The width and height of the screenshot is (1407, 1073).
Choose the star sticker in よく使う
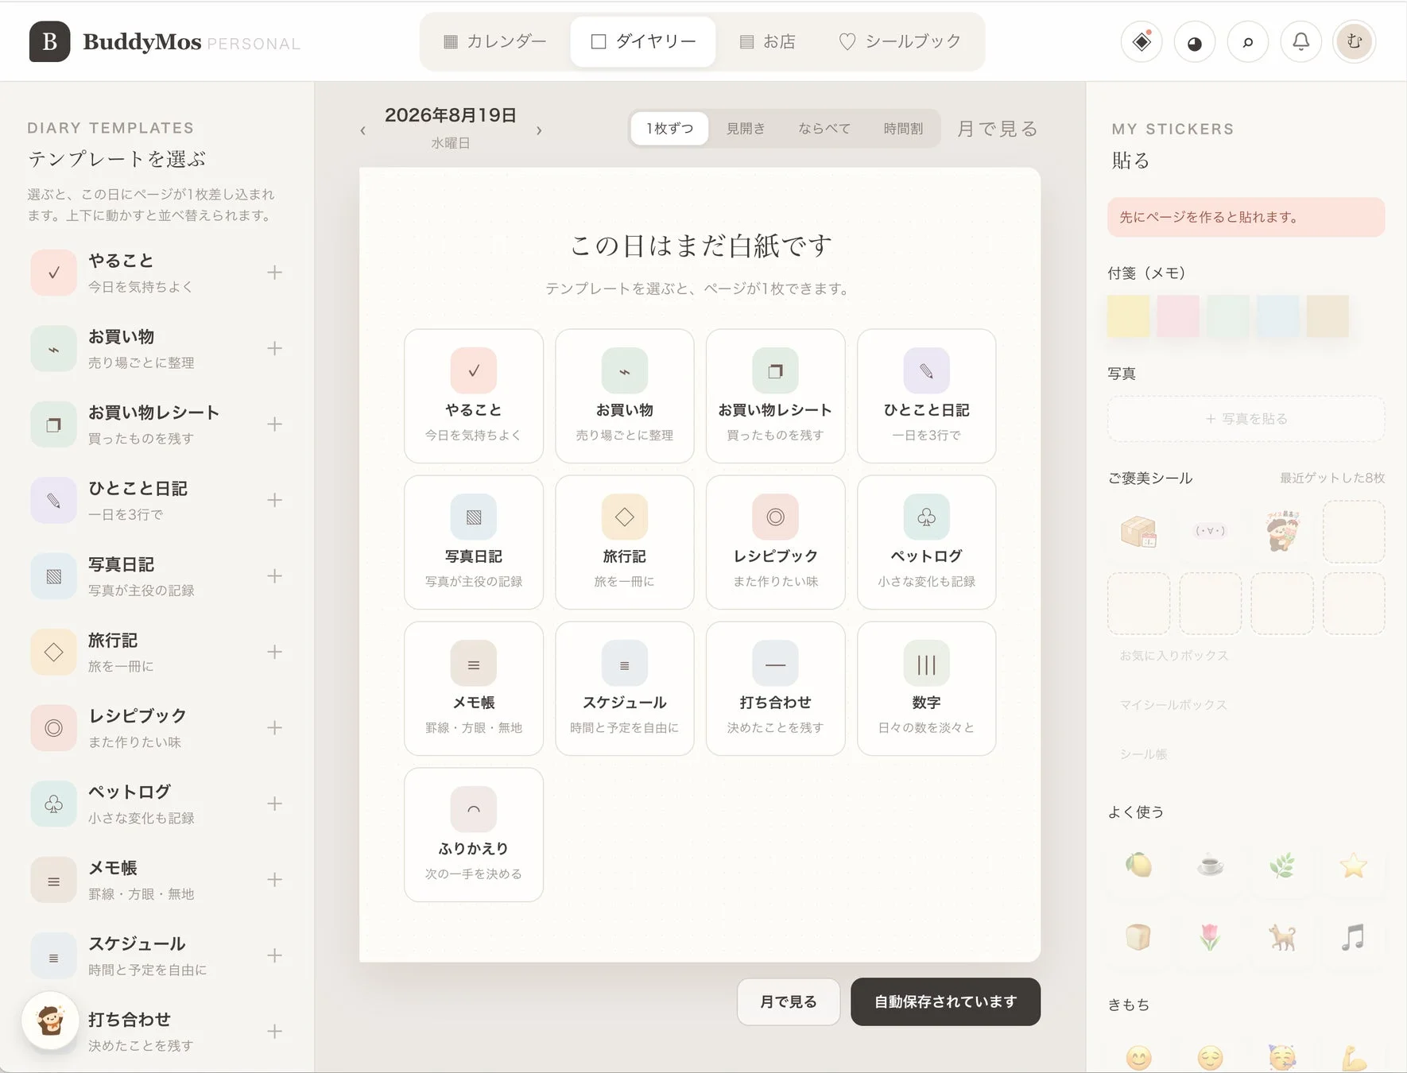[1353, 865]
